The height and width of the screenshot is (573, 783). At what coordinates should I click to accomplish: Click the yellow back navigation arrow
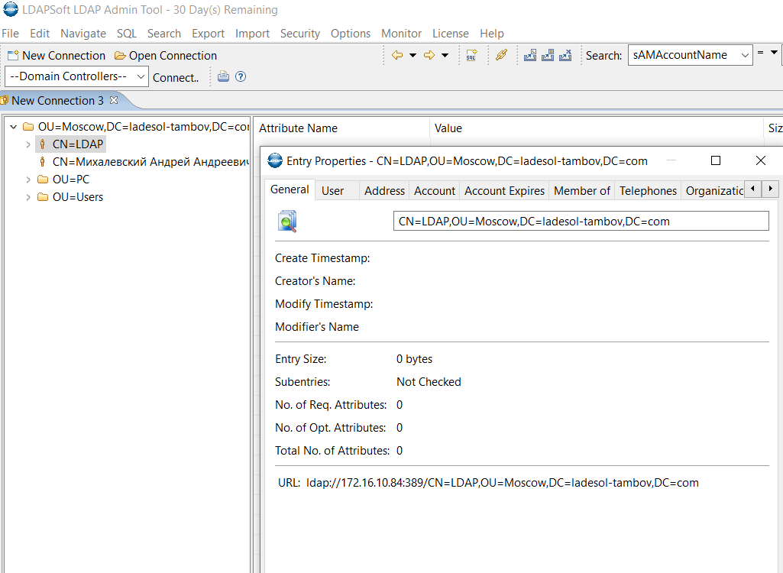point(397,55)
